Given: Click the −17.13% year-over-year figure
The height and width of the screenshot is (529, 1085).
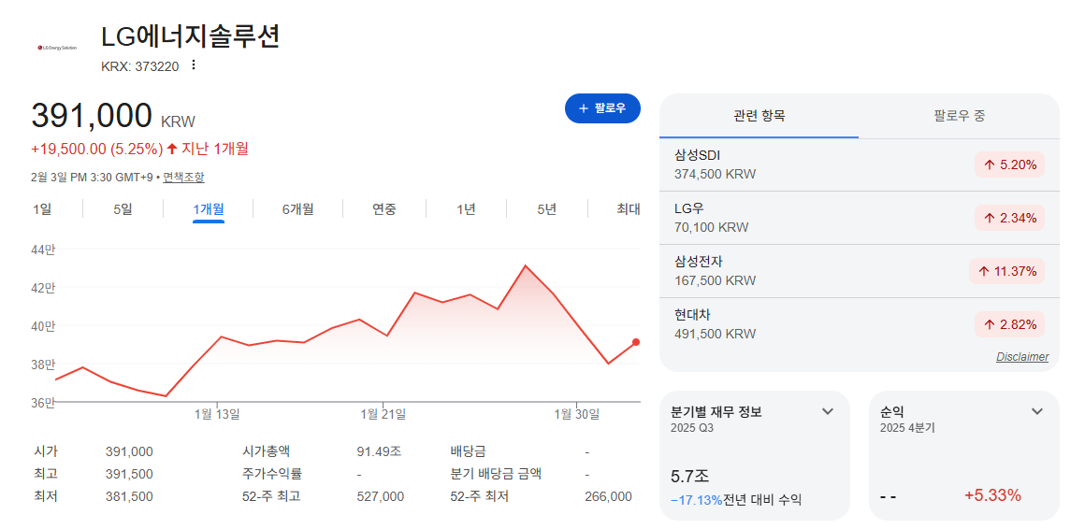Looking at the screenshot, I should pos(696,499).
